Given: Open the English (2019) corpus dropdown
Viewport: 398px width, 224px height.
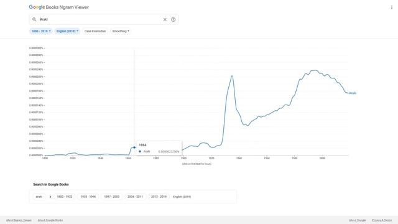Looking at the screenshot, I should pos(67,31).
